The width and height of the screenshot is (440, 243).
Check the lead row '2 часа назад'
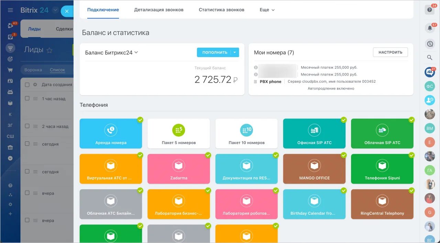27,126
